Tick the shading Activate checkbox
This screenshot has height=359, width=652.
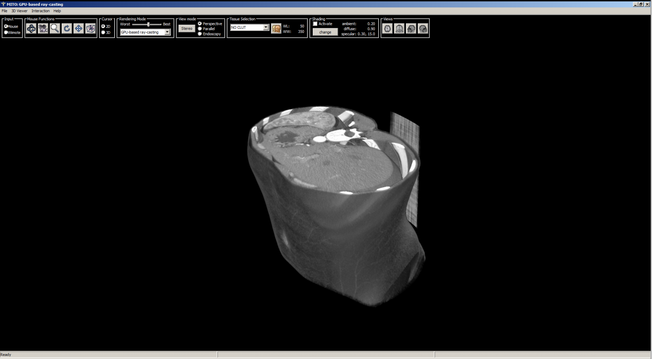(315, 24)
